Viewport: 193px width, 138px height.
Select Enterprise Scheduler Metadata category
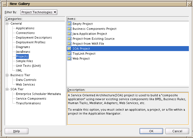(x=38, y=94)
